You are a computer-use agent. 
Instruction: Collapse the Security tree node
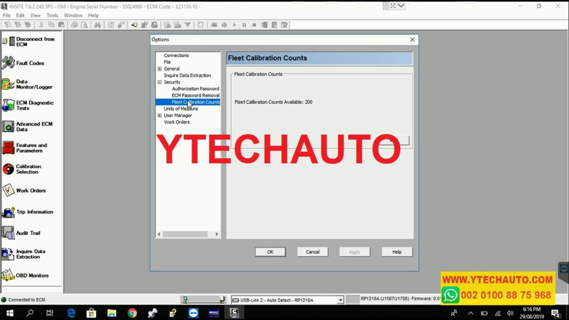[159, 82]
